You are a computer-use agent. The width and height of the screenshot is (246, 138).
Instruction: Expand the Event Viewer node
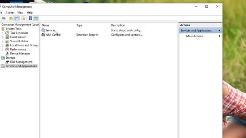coord(3,37)
